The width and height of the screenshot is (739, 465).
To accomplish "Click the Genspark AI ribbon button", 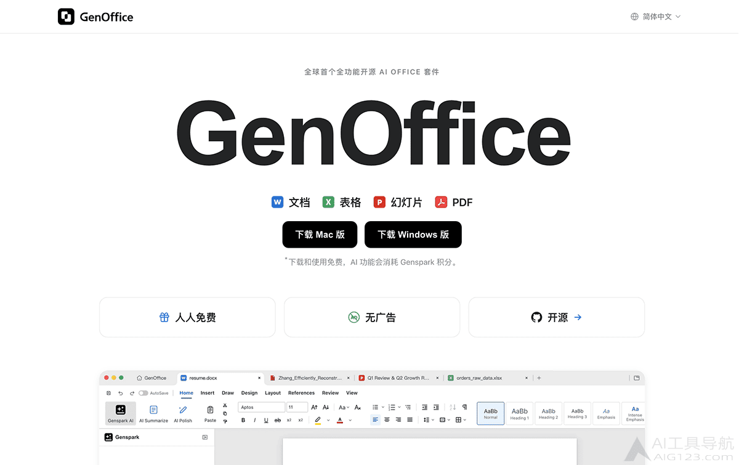I will coord(121,413).
